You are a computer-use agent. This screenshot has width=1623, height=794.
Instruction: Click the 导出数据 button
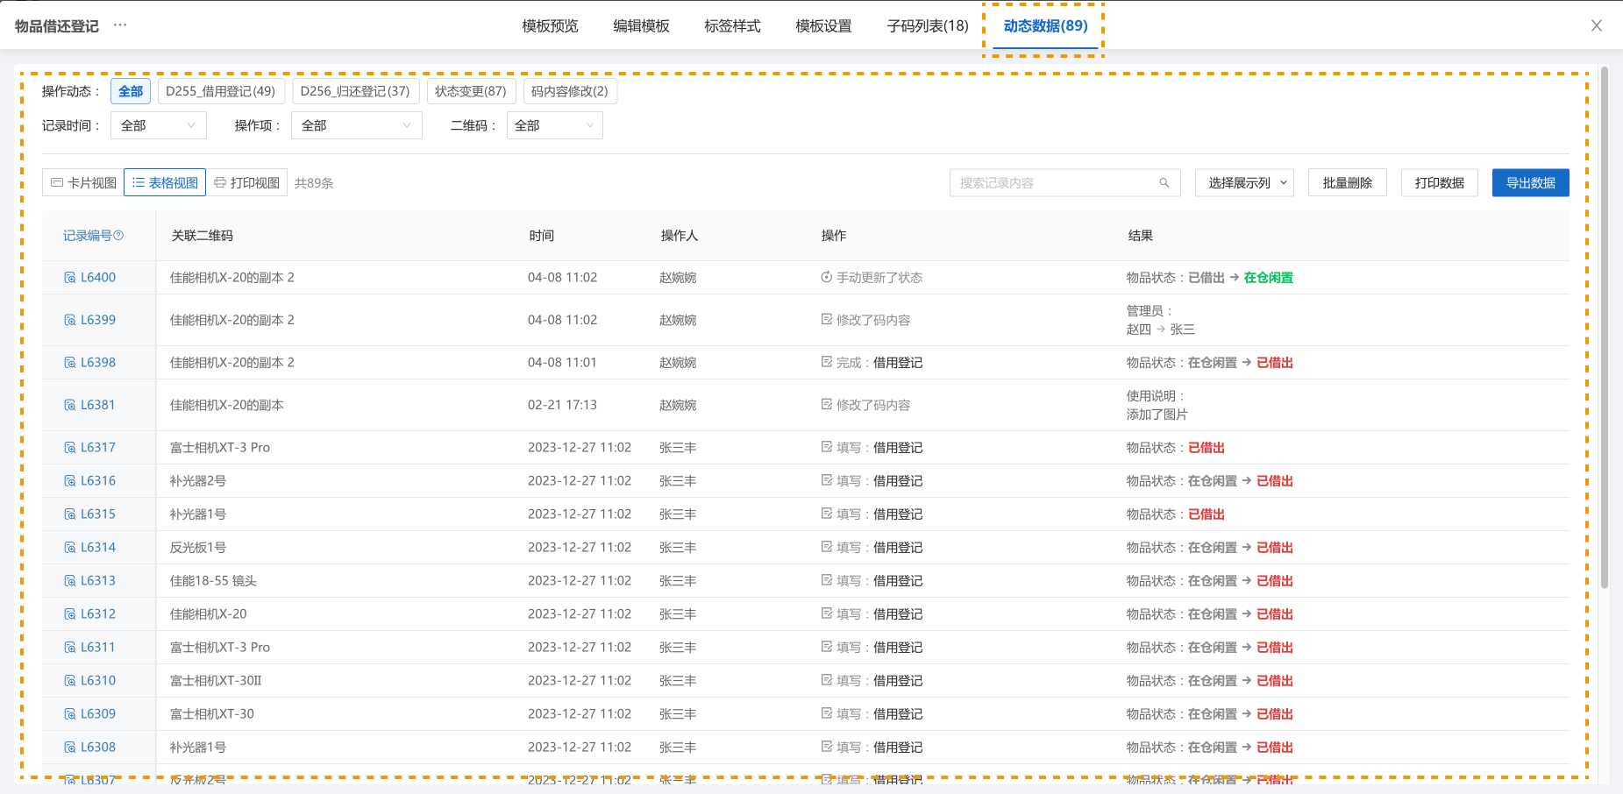tap(1531, 182)
